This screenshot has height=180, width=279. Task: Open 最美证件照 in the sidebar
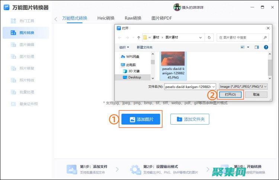[x=26, y=104]
